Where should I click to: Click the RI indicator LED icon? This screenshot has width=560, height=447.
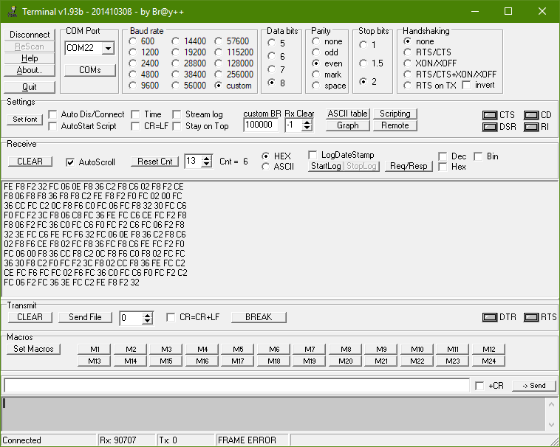click(x=531, y=127)
